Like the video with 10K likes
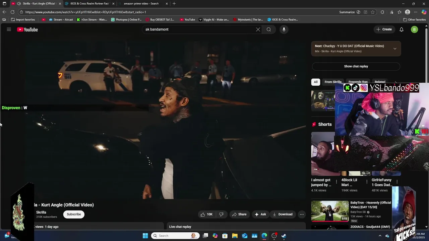Screen dimensions: 429x241 tap(206, 215)
